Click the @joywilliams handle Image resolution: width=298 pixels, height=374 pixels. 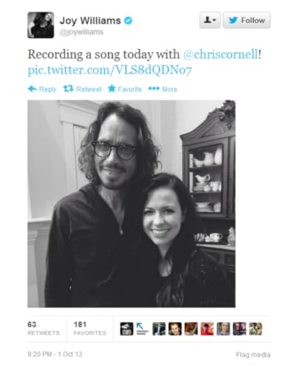coord(82,32)
